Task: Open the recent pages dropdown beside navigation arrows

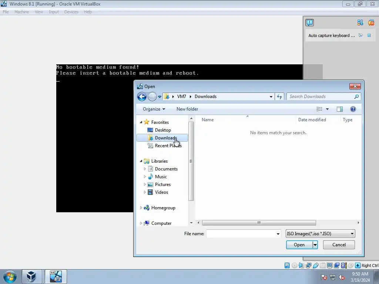Action: 160,97
